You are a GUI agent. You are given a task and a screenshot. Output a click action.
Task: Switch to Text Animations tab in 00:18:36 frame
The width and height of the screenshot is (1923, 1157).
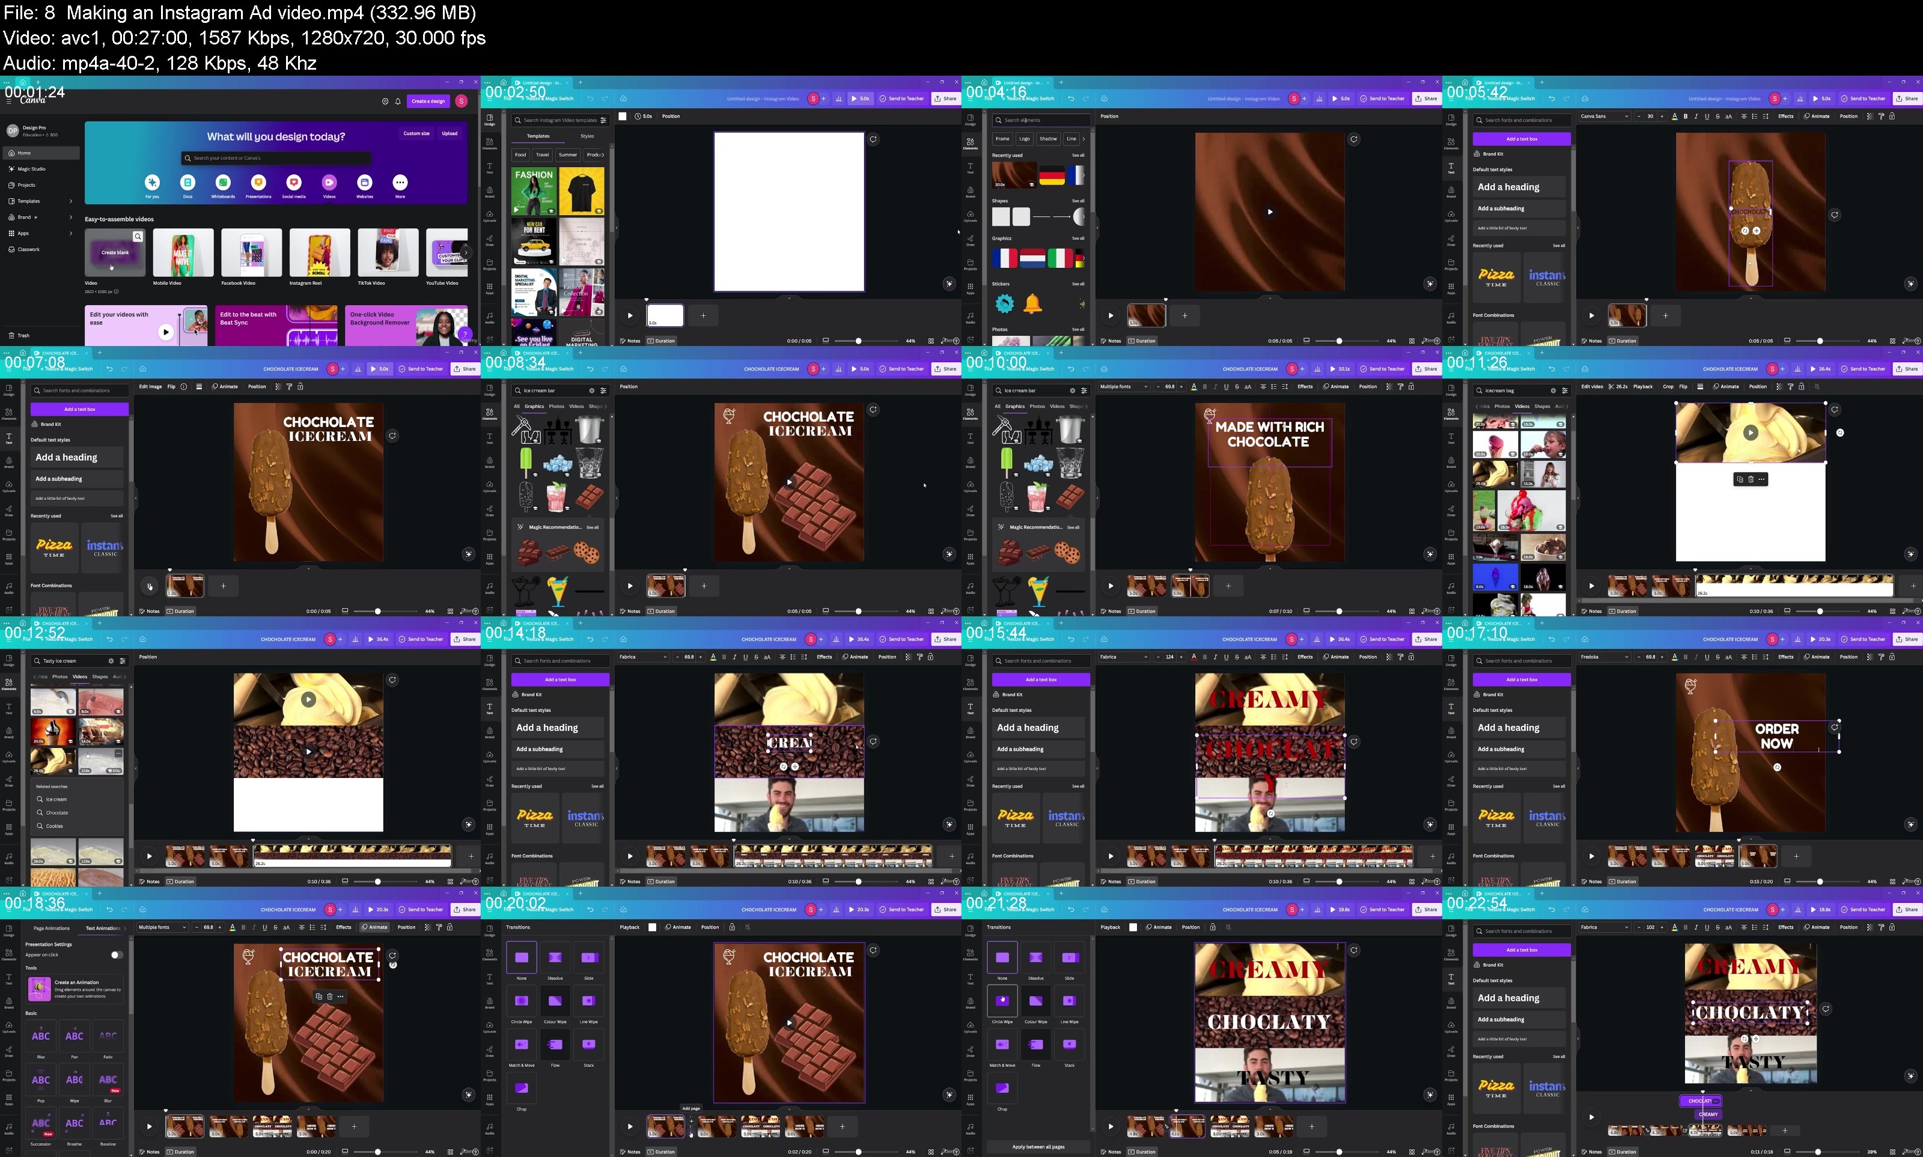[103, 929]
